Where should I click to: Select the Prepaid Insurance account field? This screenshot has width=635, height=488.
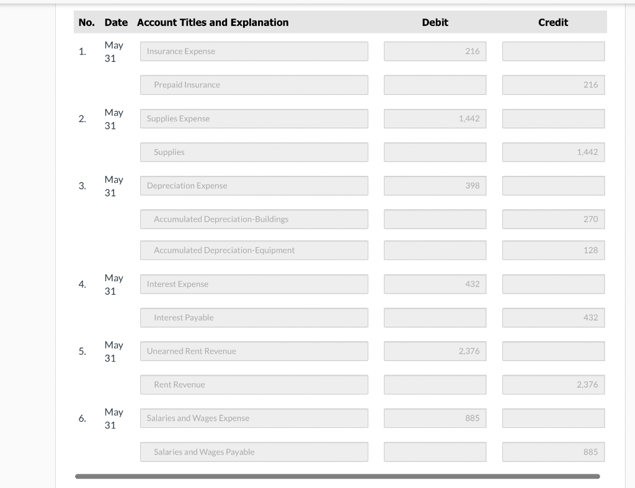click(254, 85)
